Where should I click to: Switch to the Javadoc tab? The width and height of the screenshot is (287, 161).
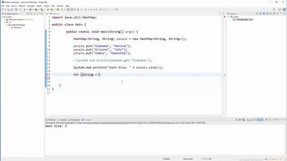[x=62, y=120]
